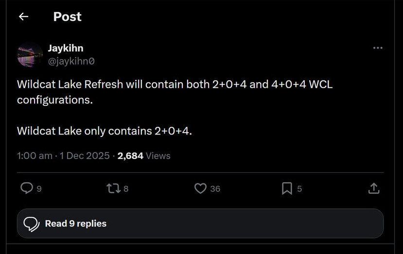Click the like count number 36

click(215, 189)
